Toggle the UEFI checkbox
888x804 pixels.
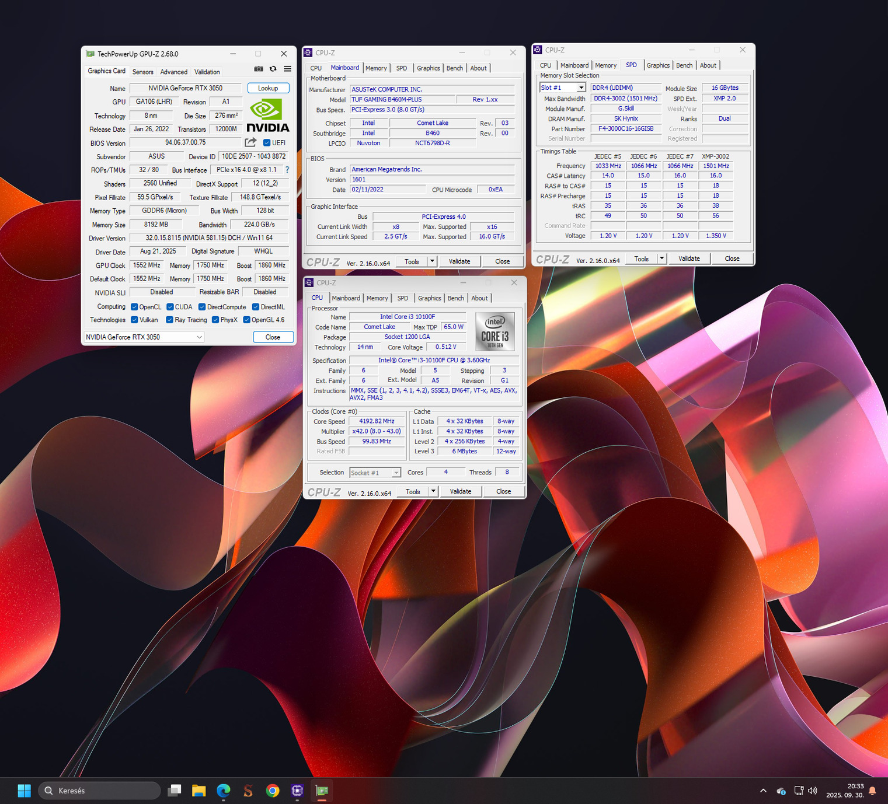tap(267, 143)
